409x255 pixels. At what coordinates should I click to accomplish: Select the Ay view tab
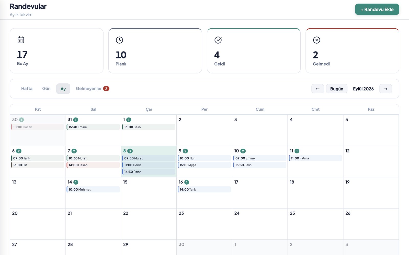tap(63, 89)
